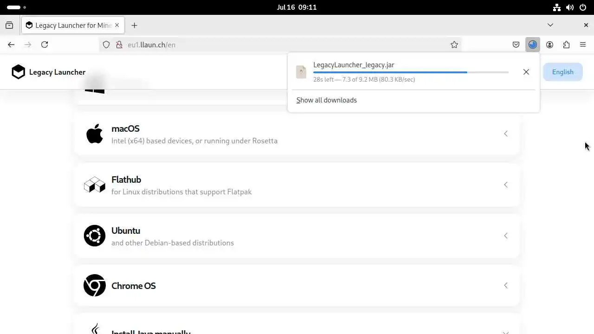This screenshot has width=594, height=334.
Task: Click the Ubuntu circle logo icon
Action: 95,236
